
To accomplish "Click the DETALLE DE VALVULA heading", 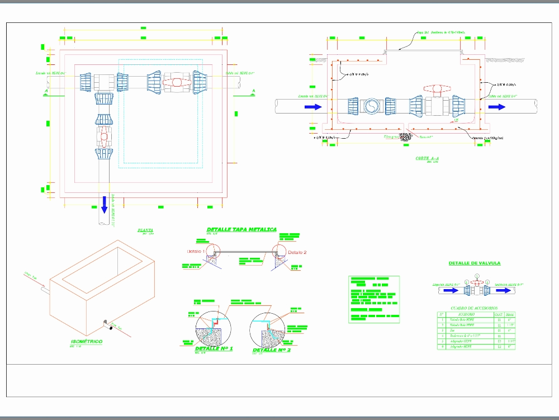I will [x=475, y=263].
